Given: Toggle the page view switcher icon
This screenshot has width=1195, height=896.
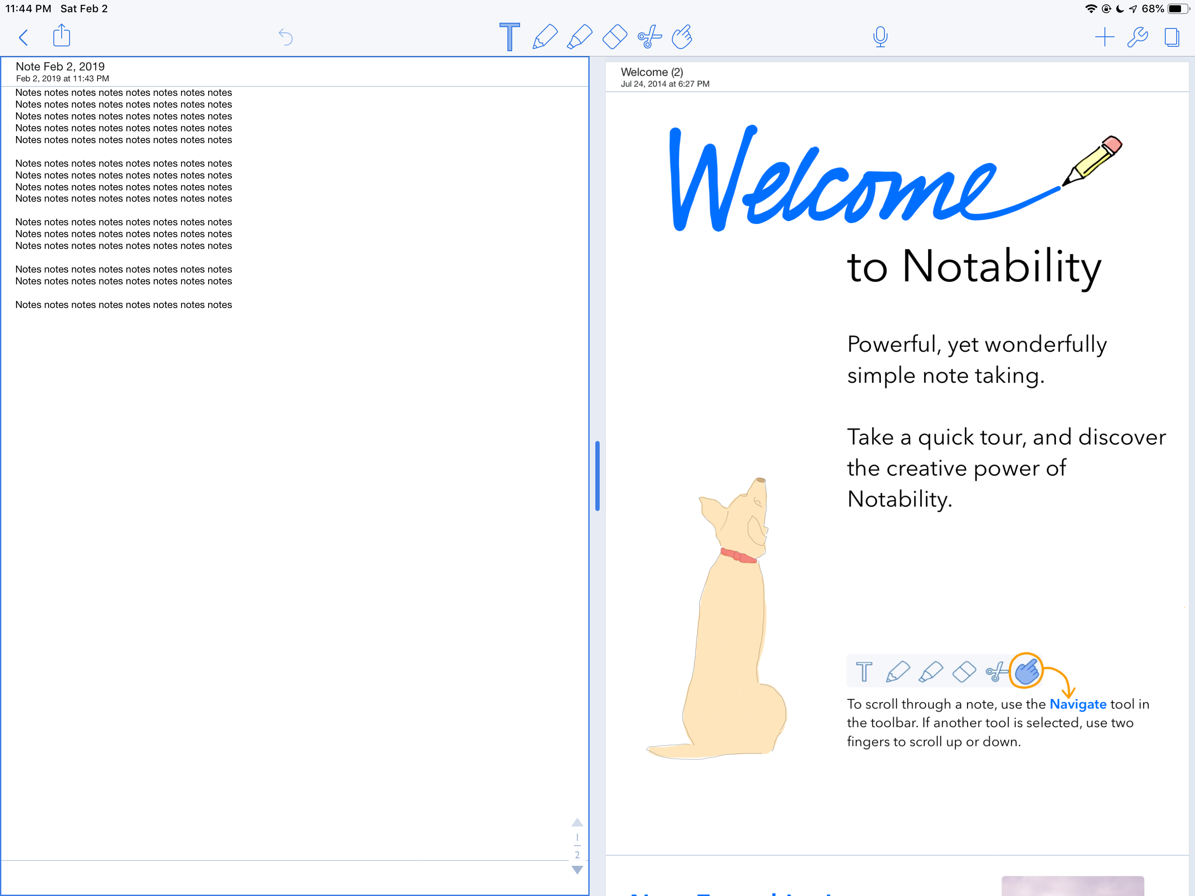Looking at the screenshot, I should tap(1171, 37).
